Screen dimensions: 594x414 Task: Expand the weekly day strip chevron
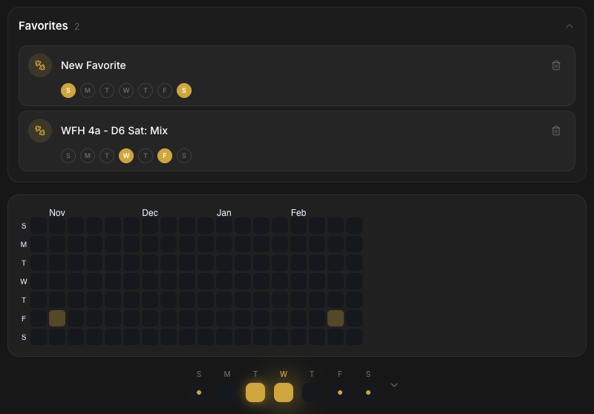point(394,385)
